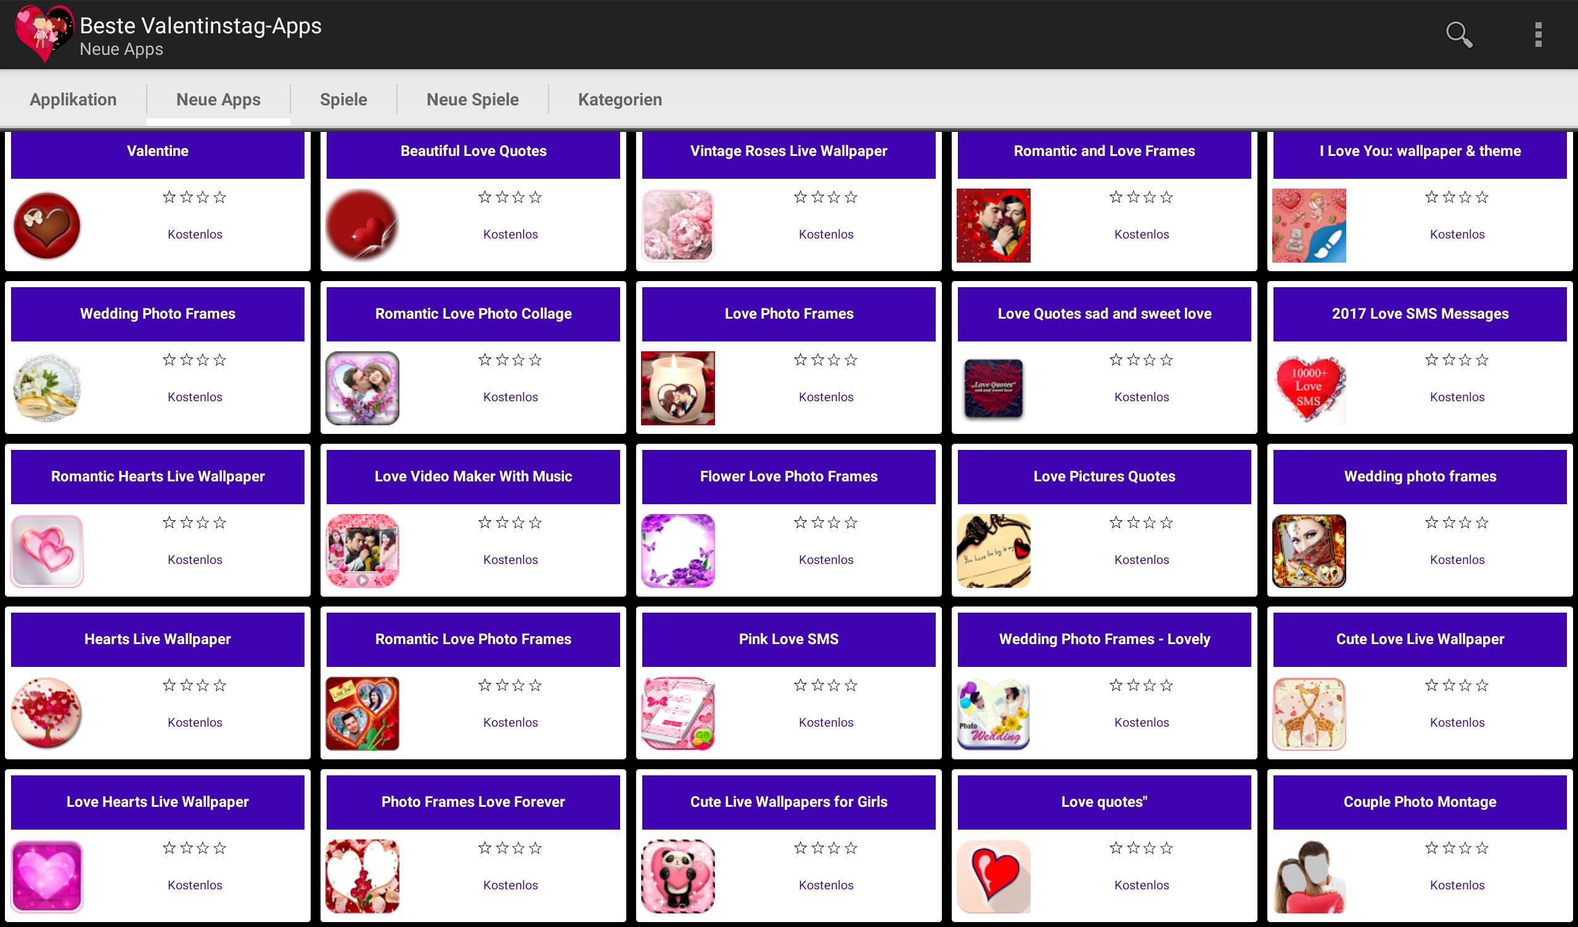Open the search magnifier icon
1578x927 pixels.
[1458, 35]
